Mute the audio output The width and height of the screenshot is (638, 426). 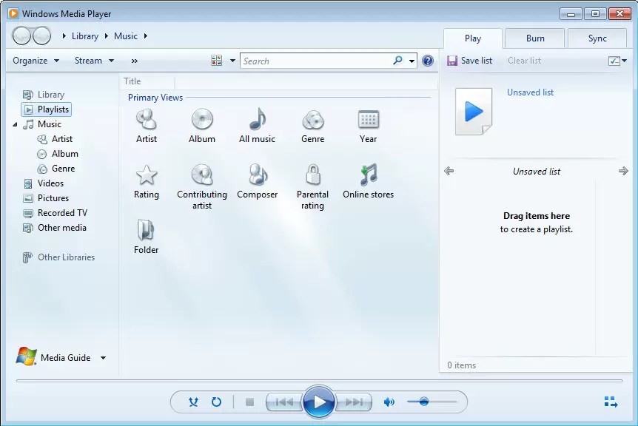pyautogui.click(x=389, y=402)
